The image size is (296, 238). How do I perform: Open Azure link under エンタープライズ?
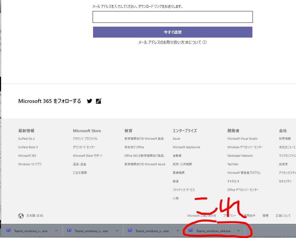tap(176, 139)
